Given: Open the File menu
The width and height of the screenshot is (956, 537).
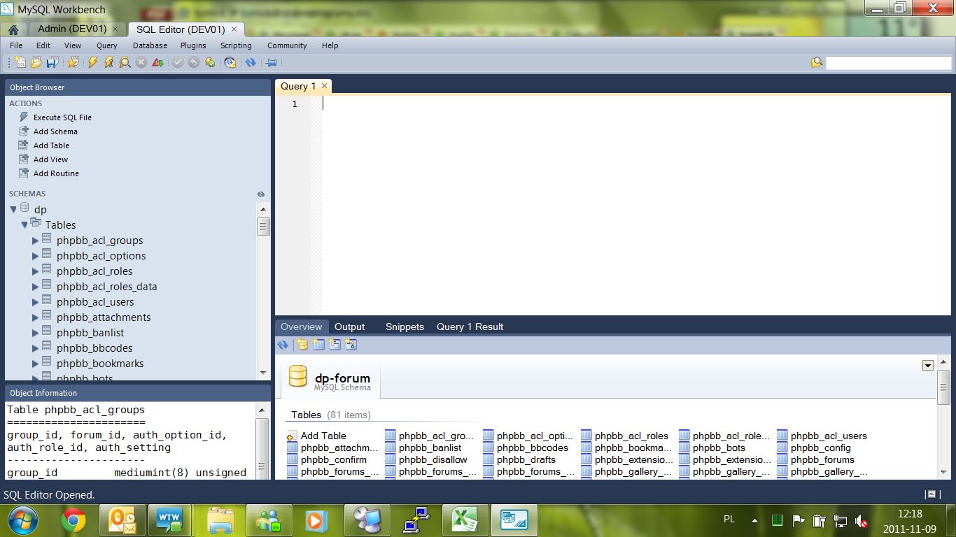Looking at the screenshot, I should click(16, 45).
